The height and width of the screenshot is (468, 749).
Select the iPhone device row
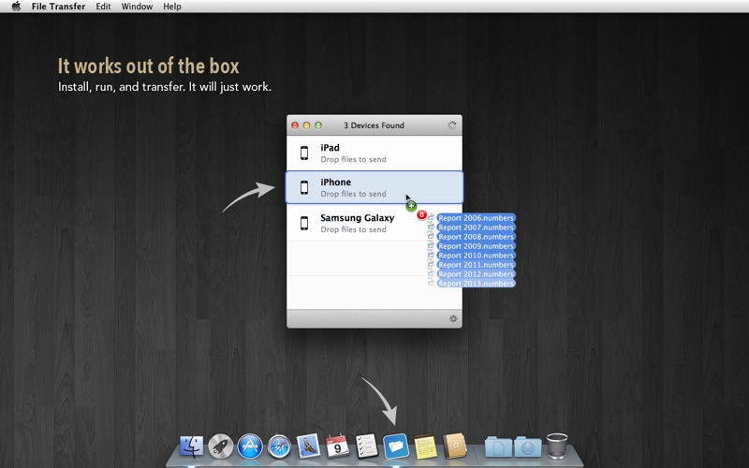click(374, 187)
